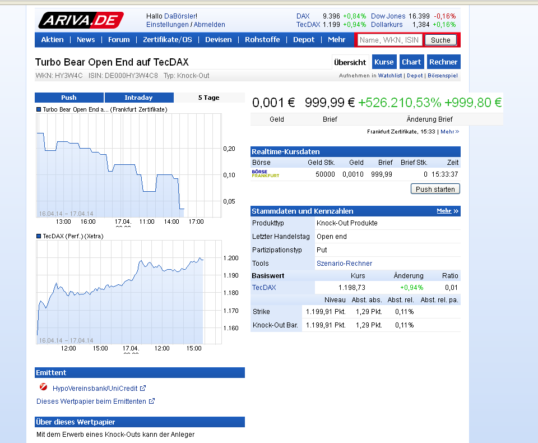Click the Geld price 0,001 €
This screenshot has height=443, width=538.
pyautogui.click(x=273, y=102)
